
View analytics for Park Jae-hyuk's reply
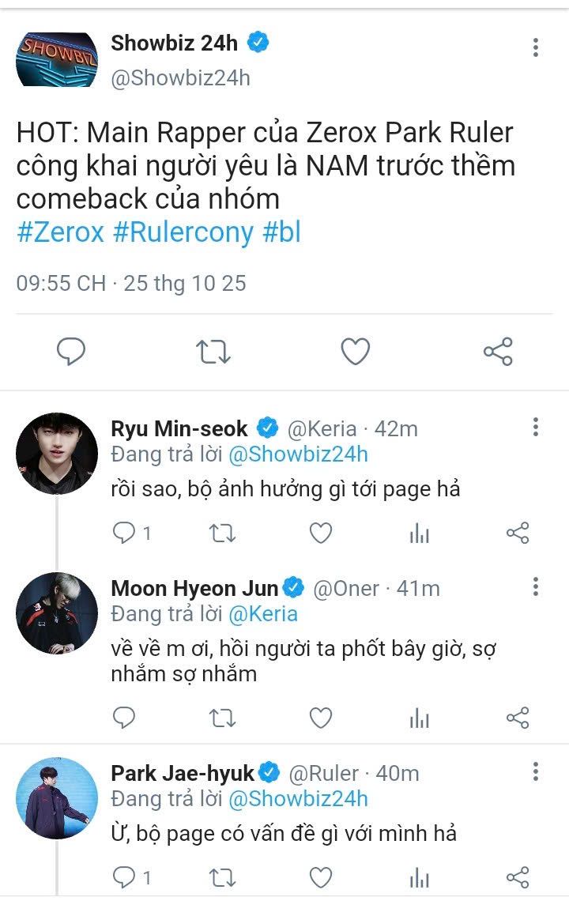[x=419, y=876]
